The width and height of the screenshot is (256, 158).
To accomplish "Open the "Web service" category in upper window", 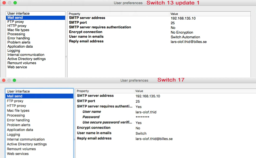I will pos(17,67).
